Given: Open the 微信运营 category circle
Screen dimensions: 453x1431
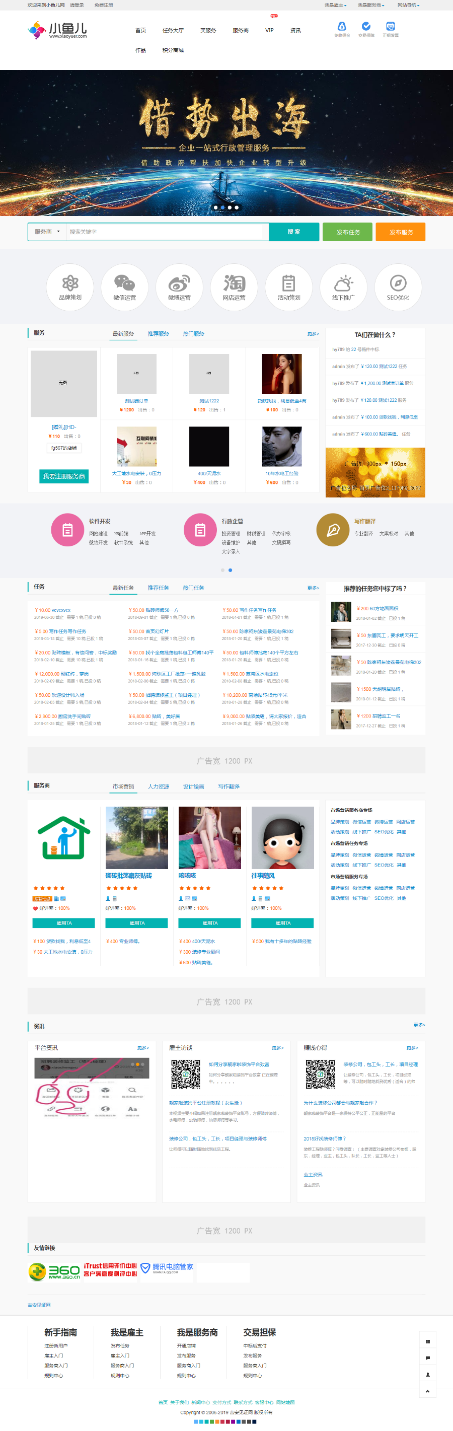Looking at the screenshot, I should [124, 287].
